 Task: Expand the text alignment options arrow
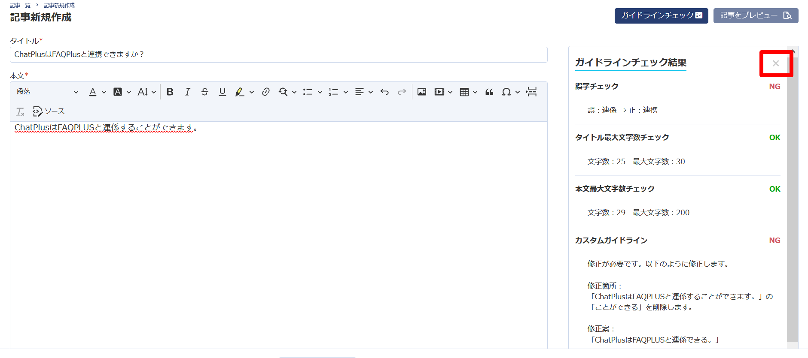[x=371, y=92]
